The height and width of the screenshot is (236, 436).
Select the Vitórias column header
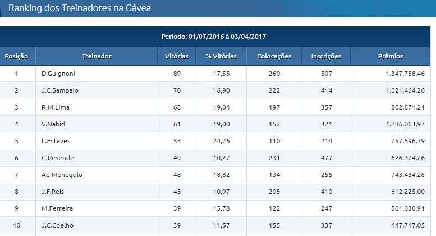click(177, 56)
